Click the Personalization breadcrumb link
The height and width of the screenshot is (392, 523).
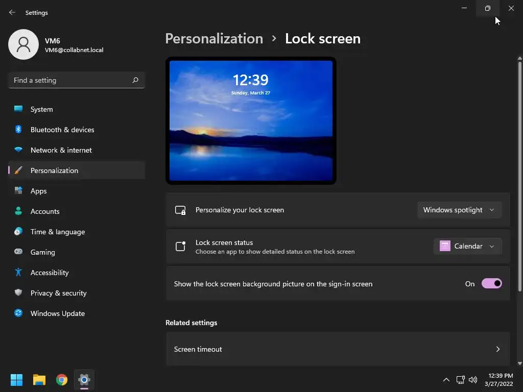tap(214, 39)
